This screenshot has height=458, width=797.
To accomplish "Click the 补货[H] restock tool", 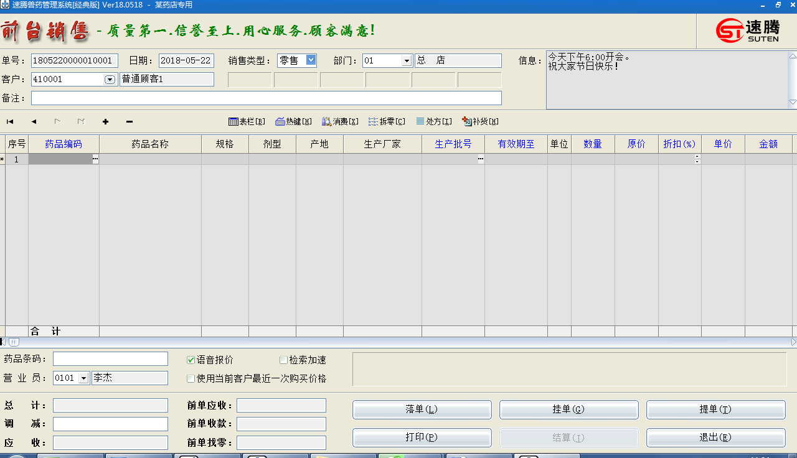I will click(x=480, y=122).
